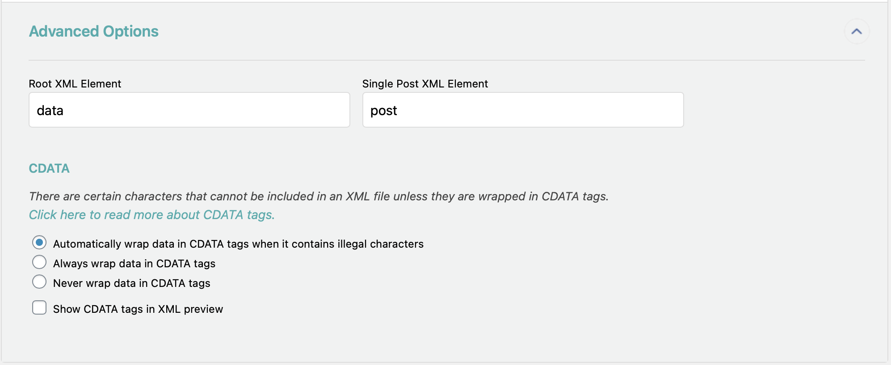Screen dimensions: 891x365
Task: Click the chevron to hide Advanced Options
Action: click(857, 31)
